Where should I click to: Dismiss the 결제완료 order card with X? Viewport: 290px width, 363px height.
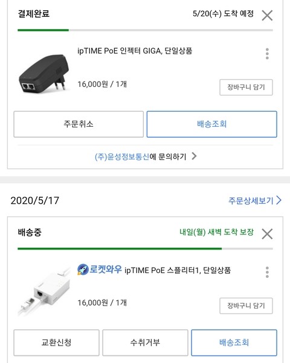[x=267, y=15]
